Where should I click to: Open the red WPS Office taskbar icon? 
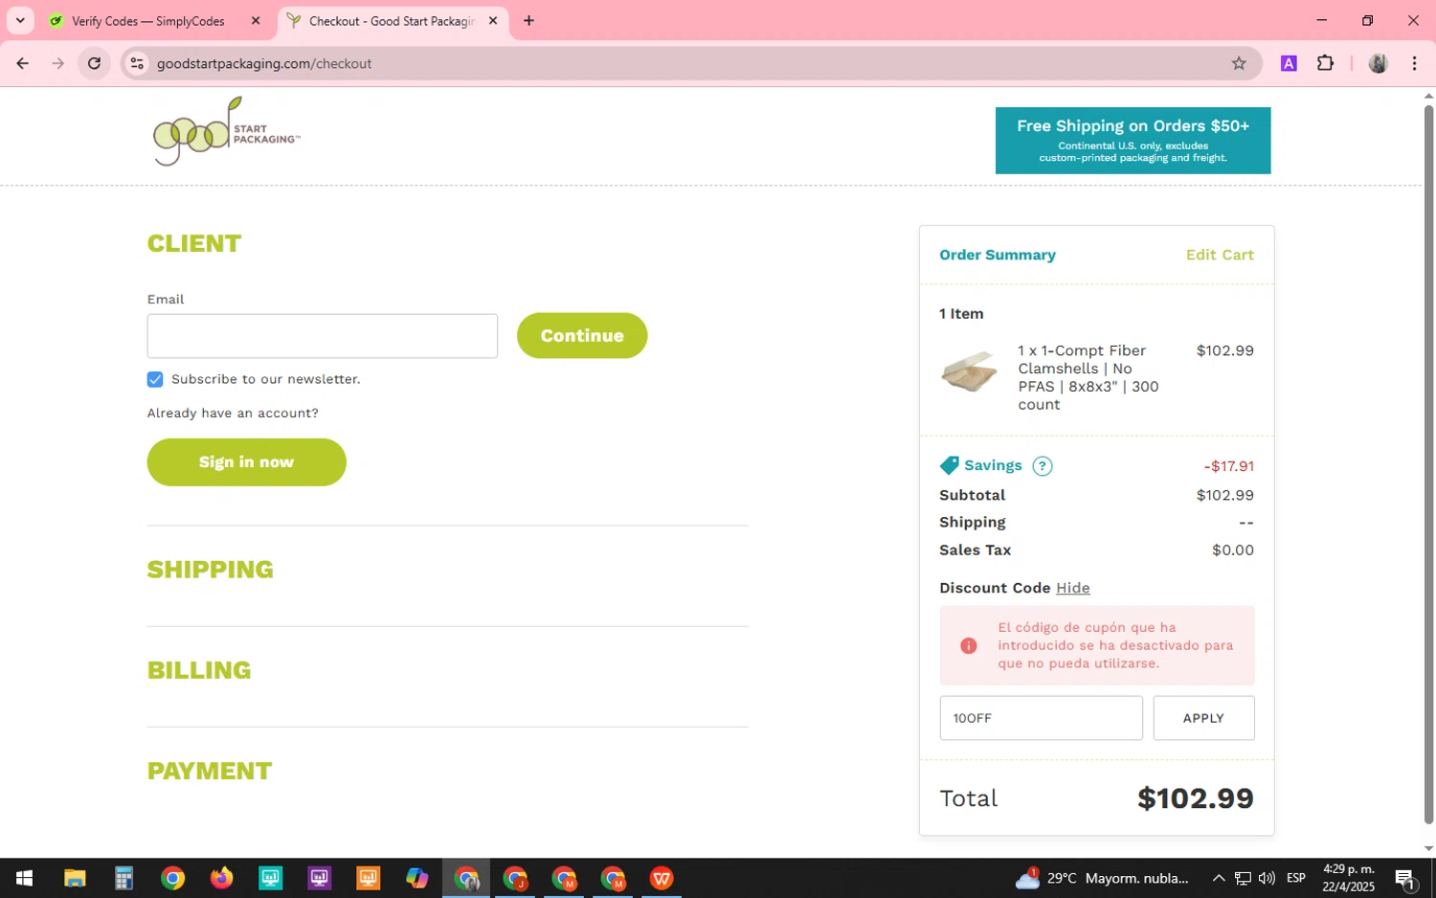pos(662,878)
